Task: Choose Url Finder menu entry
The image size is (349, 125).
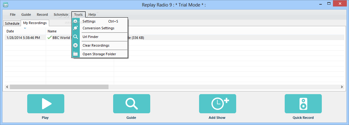Action: (x=100, y=37)
